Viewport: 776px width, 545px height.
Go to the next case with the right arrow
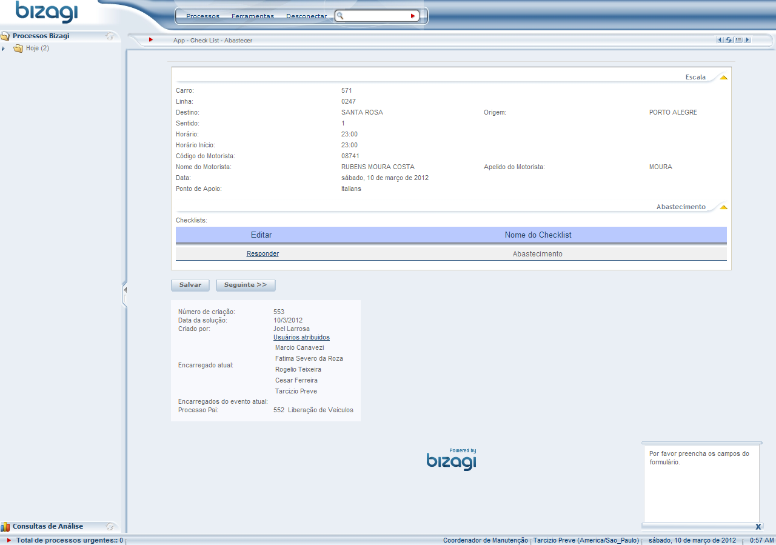tap(748, 40)
